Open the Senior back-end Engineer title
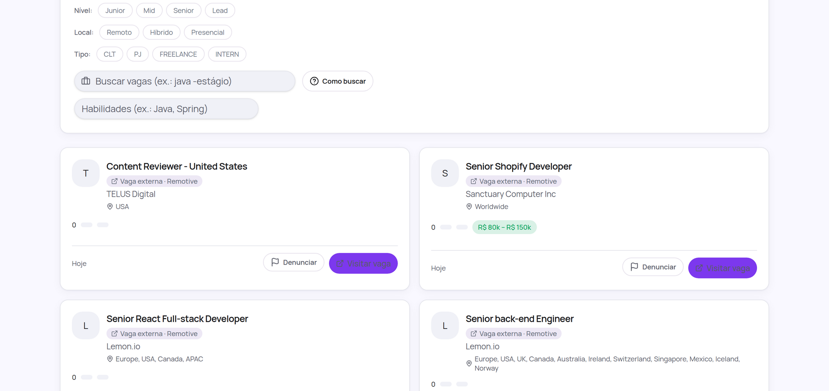 click(520, 319)
